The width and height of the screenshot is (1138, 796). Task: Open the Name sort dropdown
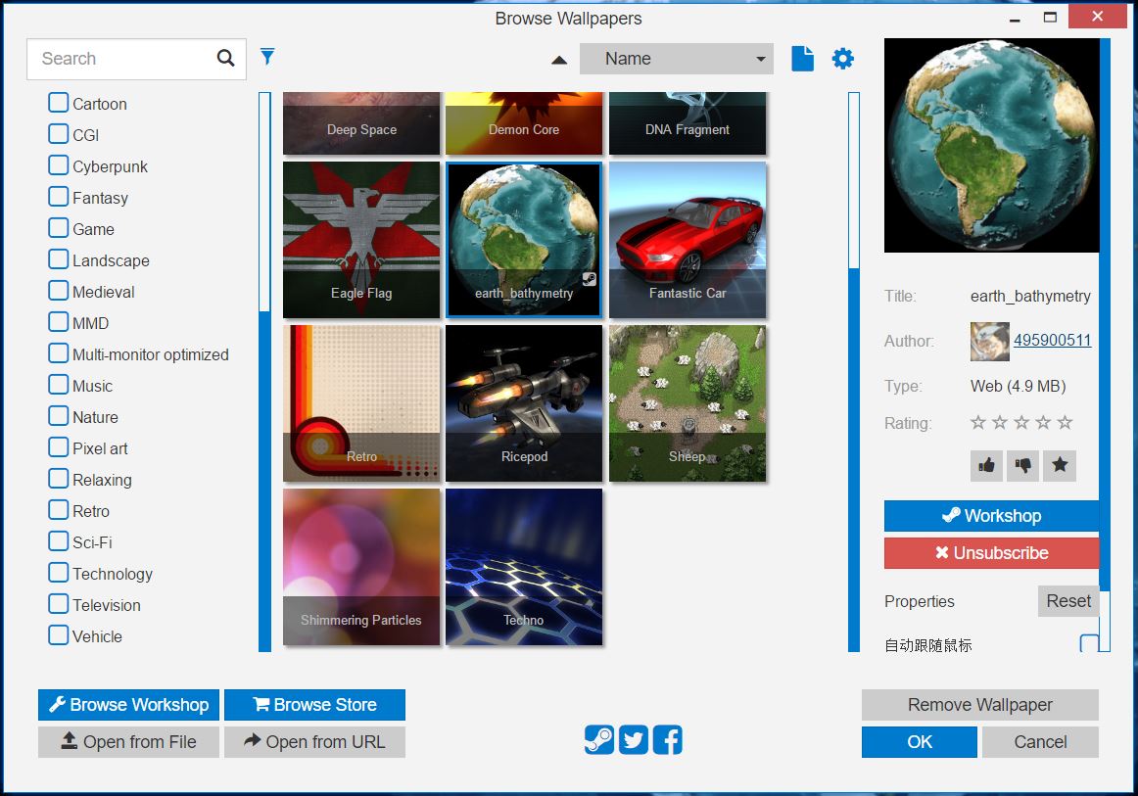coord(676,59)
